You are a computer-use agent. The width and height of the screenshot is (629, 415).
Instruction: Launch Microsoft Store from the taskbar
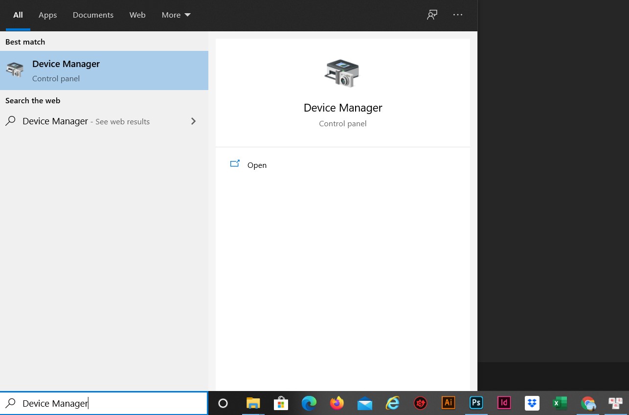pyautogui.click(x=281, y=403)
